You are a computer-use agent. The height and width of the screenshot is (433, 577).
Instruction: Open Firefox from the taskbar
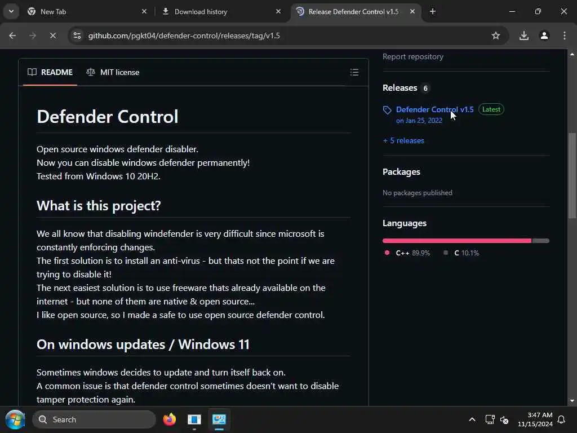169,419
